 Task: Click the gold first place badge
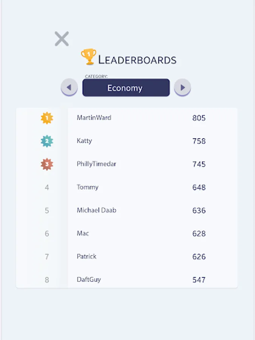coord(47,118)
